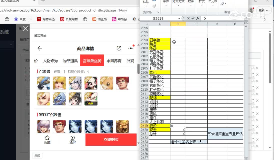
Task: Click the 炼化 cell in row 2406
Action: (160, 72)
